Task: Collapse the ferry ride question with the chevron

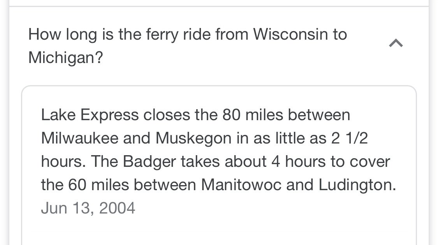Action: (x=396, y=43)
